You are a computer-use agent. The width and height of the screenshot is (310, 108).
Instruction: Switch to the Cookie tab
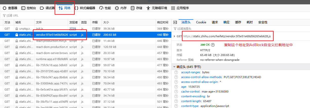[201, 22]
